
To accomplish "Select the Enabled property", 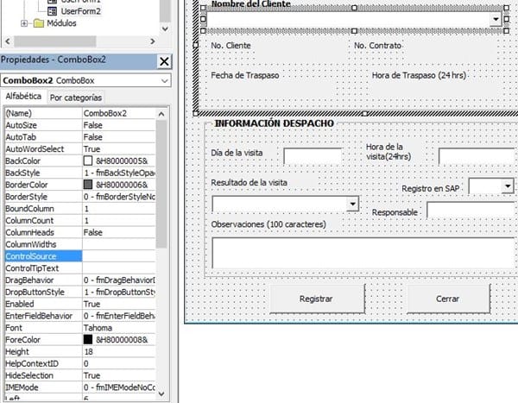I will pos(43,304).
